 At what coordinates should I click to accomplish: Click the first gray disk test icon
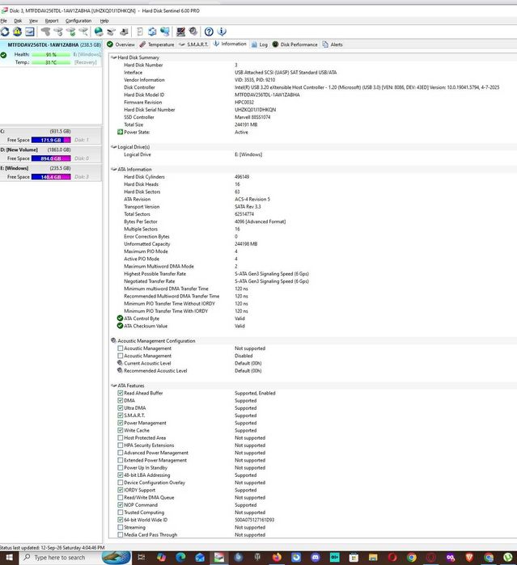tap(45, 32)
